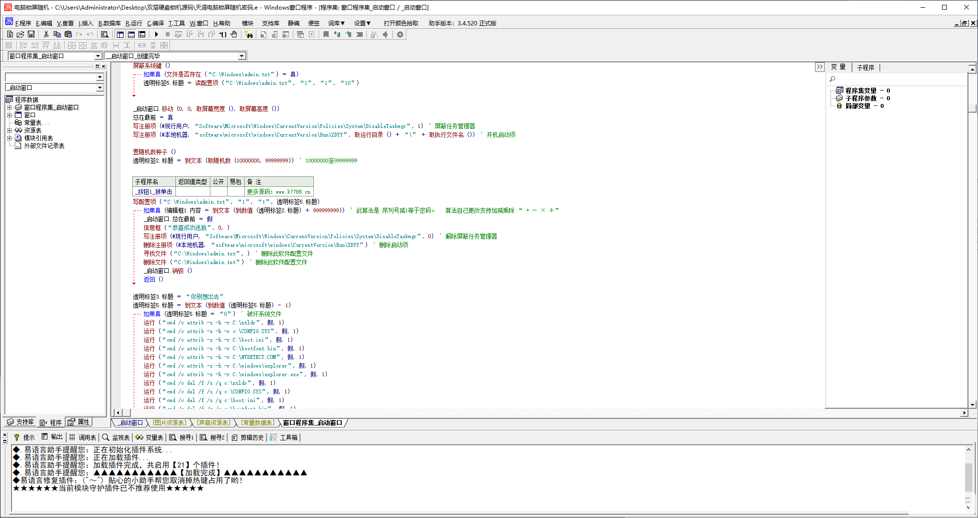Image resolution: width=978 pixels, height=518 pixels.
Task: Click the Paste clipboard icon
Action: tap(68, 35)
